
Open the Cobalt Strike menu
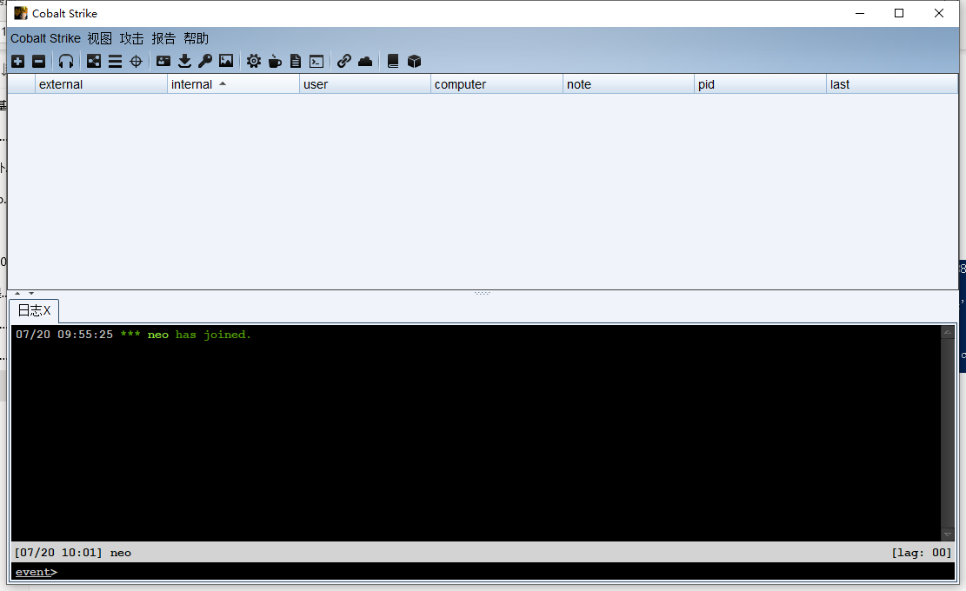(x=45, y=38)
